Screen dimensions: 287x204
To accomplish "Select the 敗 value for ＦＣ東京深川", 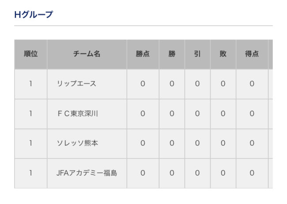I will click(x=223, y=113).
